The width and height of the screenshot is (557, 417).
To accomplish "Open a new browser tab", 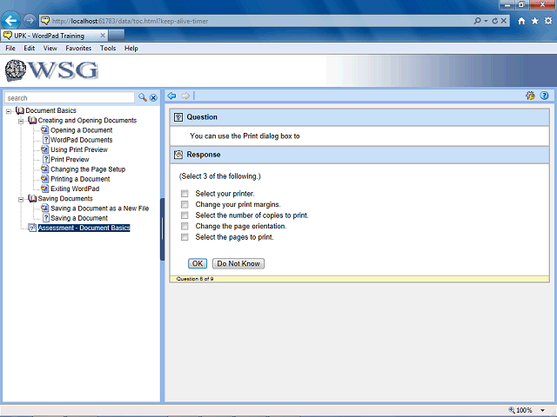I will pos(117,35).
